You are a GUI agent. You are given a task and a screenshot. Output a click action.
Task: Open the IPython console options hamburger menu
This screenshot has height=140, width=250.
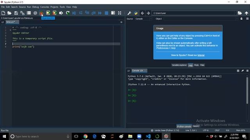pos(247,71)
